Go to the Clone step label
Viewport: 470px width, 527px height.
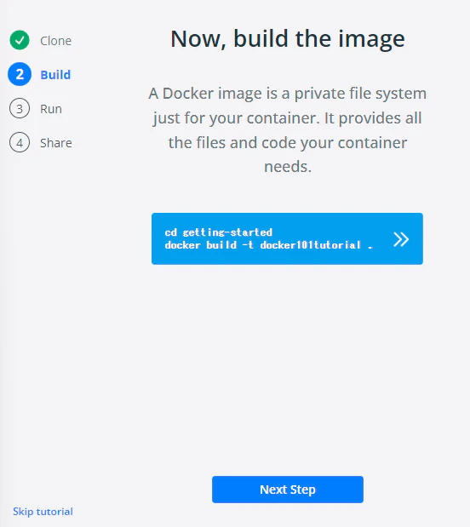click(56, 41)
